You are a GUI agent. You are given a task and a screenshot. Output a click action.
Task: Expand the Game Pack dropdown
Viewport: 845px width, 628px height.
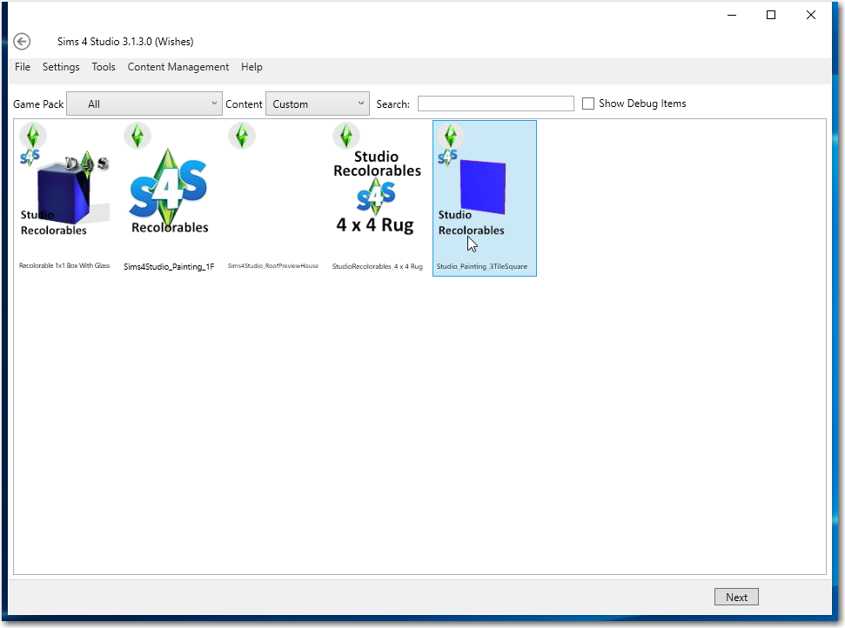tap(144, 104)
